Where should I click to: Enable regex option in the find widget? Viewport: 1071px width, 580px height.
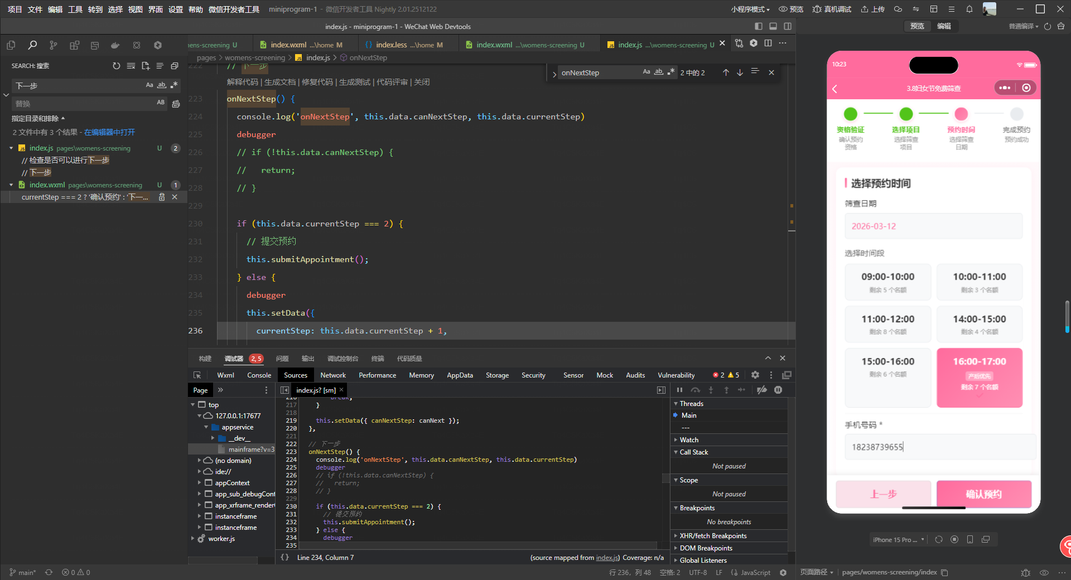[670, 72]
